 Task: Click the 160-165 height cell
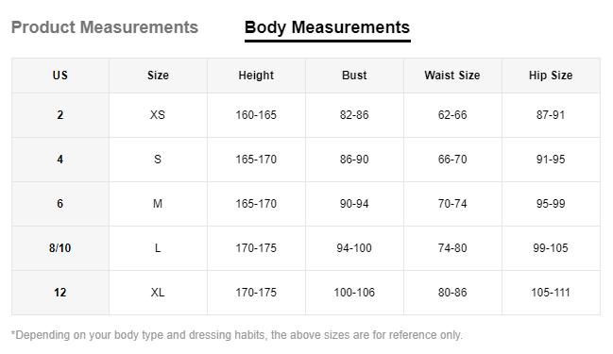pyautogui.click(x=256, y=115)
